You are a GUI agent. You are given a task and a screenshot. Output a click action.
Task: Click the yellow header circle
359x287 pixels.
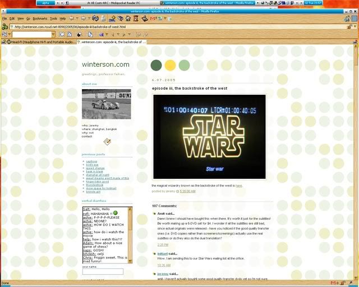coord(170,65)
